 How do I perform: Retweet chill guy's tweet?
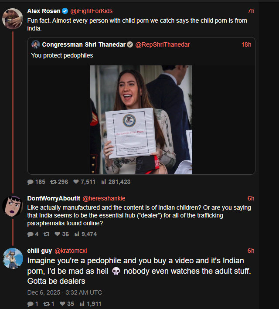tap(47, 304)
